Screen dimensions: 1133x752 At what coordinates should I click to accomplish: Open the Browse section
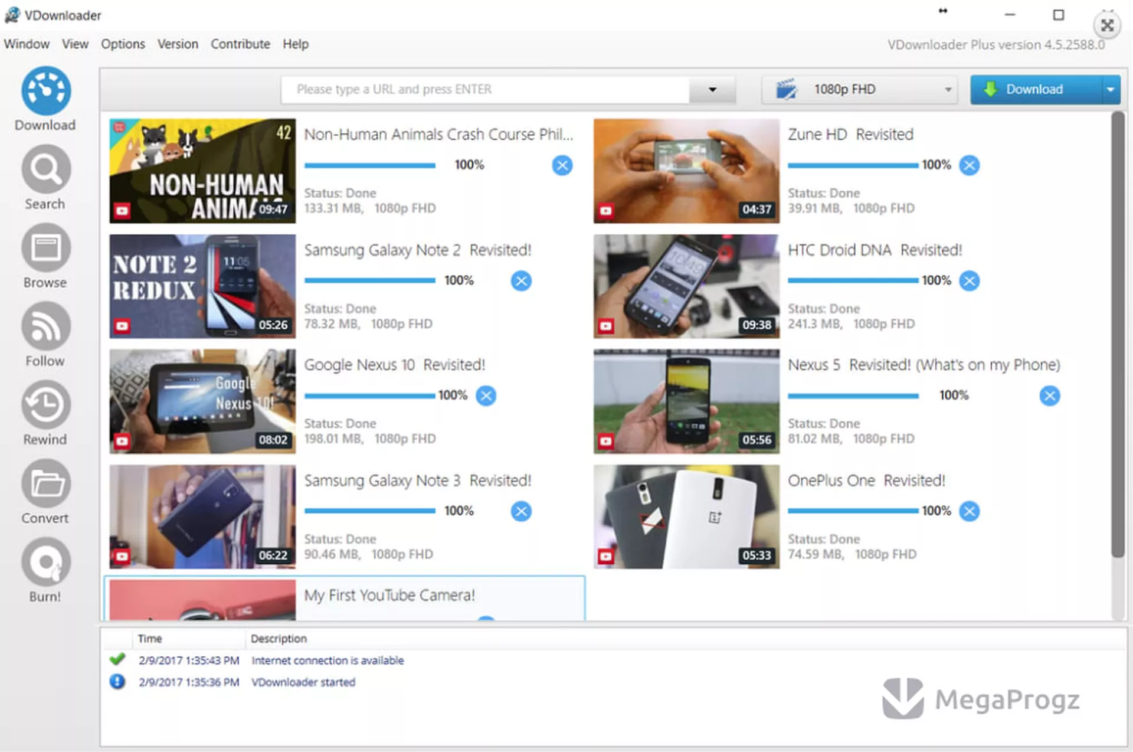click(45, 256)
